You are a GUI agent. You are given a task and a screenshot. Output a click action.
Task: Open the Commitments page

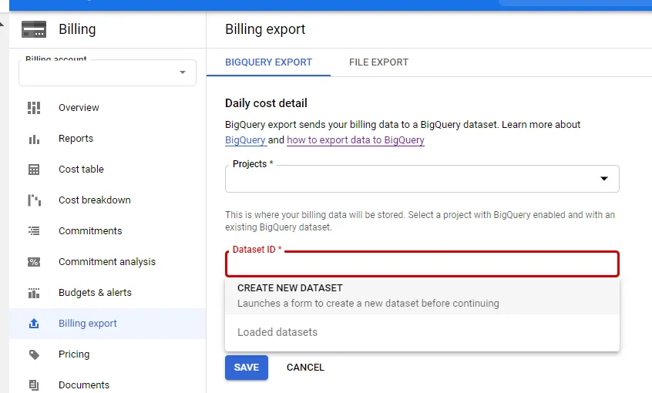point(107,231)
